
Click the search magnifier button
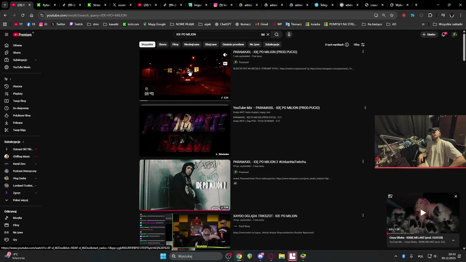tap(277, 35)
